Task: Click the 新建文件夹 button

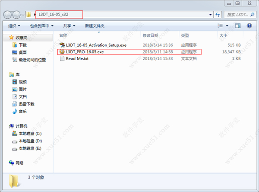Action: point(95,26)
